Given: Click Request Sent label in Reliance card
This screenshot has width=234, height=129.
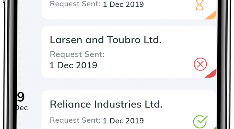Looking at the screenshot, I should point(75,120).
